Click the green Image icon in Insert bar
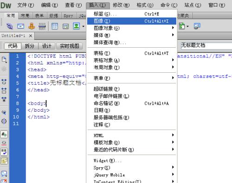This screenshot has height=183, width=232. point(77,26)
